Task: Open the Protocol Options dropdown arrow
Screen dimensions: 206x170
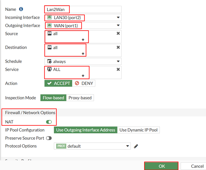Action: click(127, 146)
